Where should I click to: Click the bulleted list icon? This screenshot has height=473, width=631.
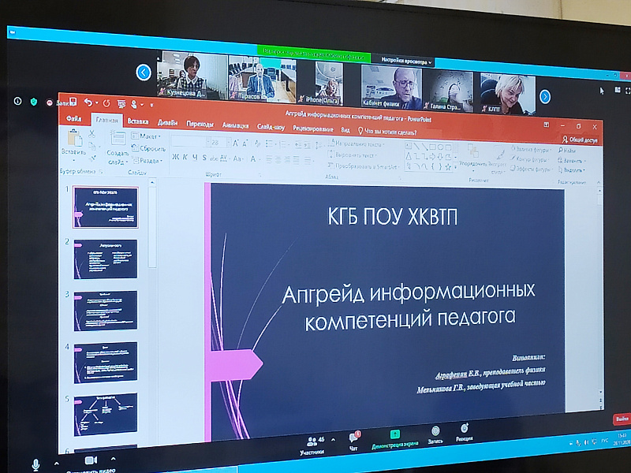(271, 144)
